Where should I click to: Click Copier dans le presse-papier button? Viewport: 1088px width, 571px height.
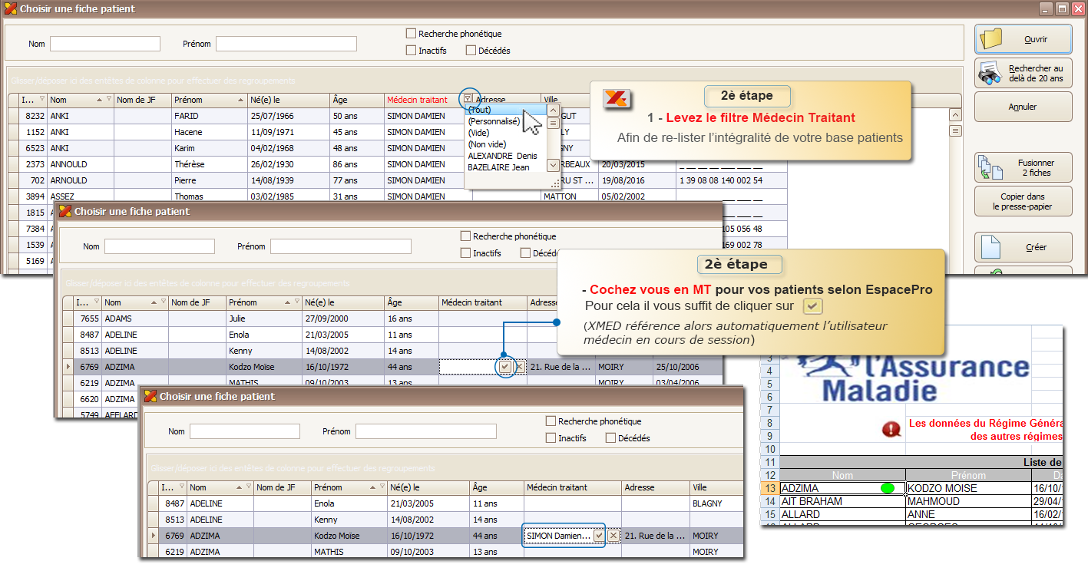(x=1023, y=202)
